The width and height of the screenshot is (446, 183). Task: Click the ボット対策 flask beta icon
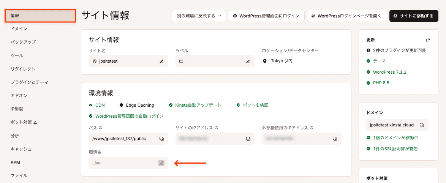coord(36,122)
